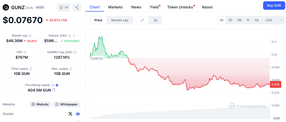Set chart range to 1D

coord(221,20)
